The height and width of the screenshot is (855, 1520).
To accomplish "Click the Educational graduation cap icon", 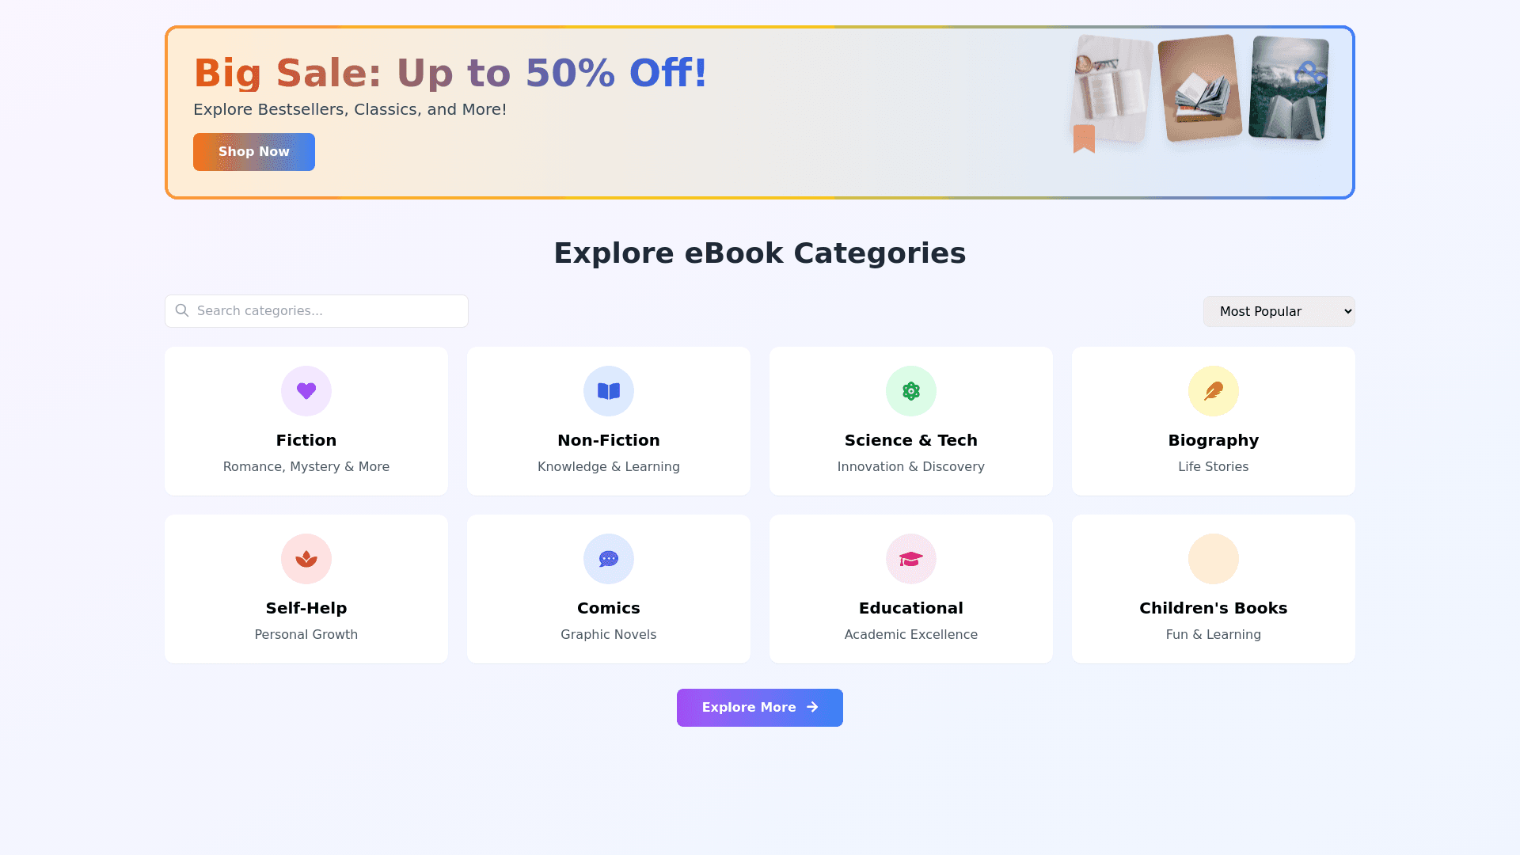I will [911, 559].
